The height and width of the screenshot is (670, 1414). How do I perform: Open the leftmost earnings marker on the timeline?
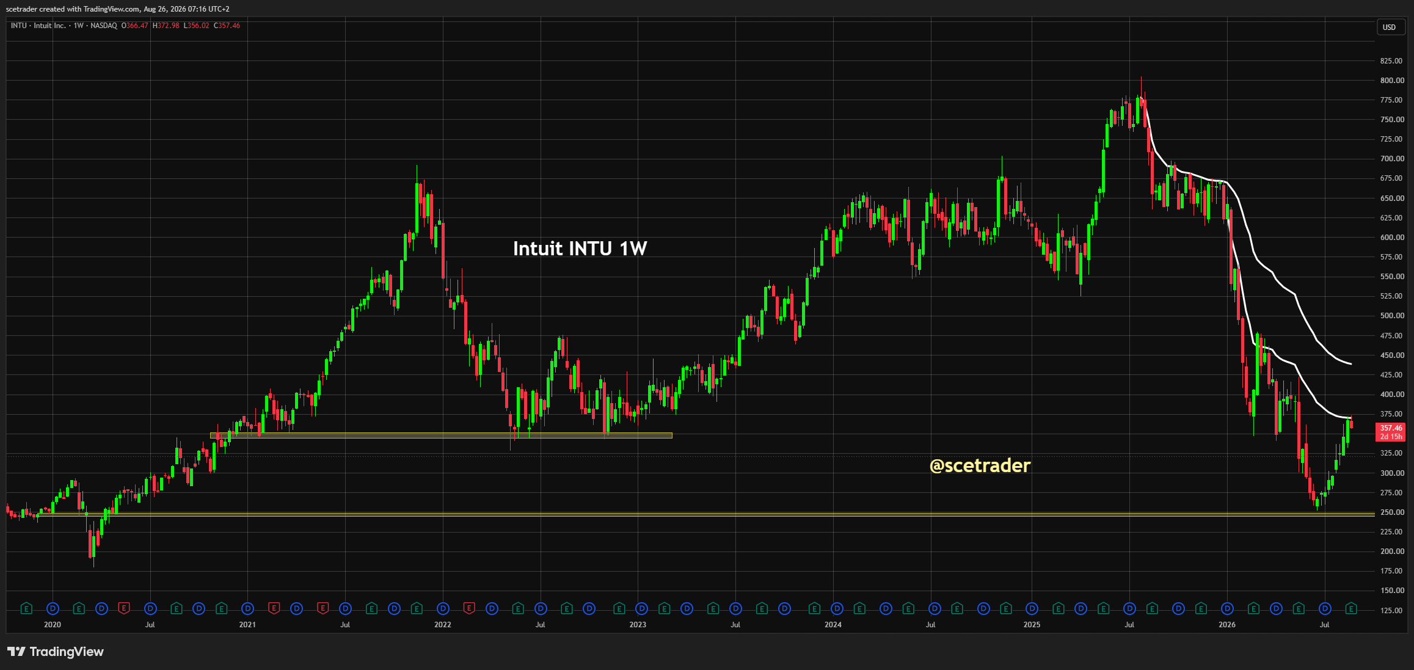[x=26, y=608]
